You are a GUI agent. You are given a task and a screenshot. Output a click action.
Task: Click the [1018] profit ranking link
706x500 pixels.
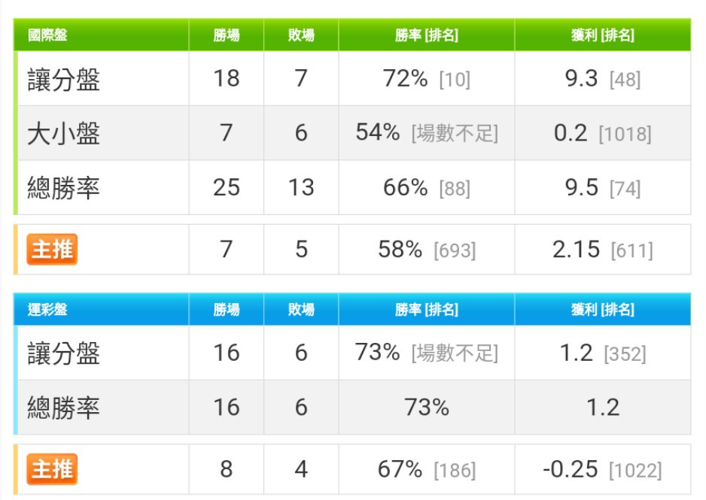(x=625, y=134)
